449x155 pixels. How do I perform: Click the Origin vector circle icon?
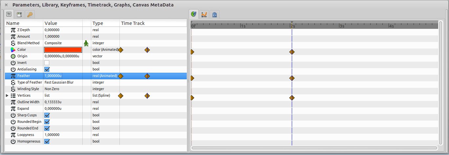click(13, 56)
